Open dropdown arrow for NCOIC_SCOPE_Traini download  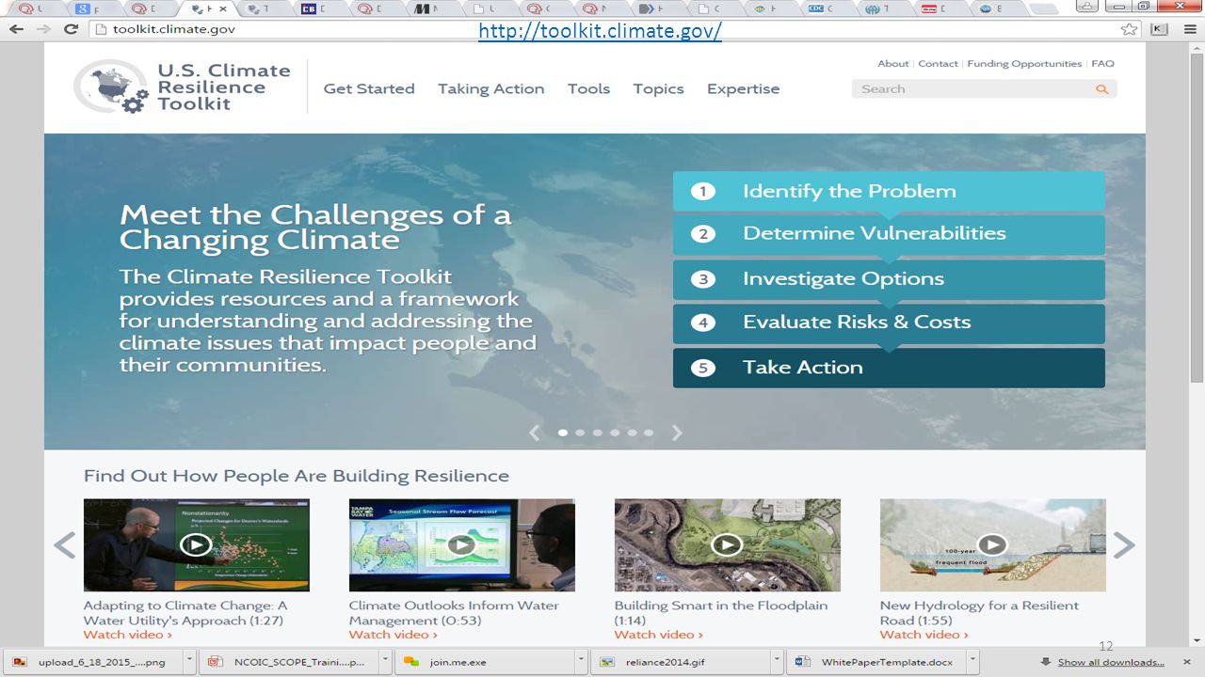(x=385, y=662)
